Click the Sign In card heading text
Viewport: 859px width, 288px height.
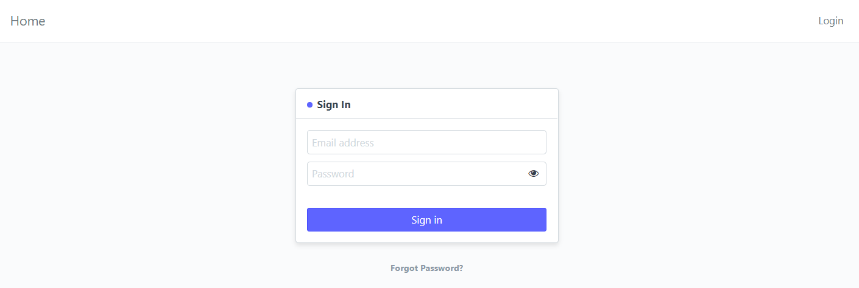point(334,105)
